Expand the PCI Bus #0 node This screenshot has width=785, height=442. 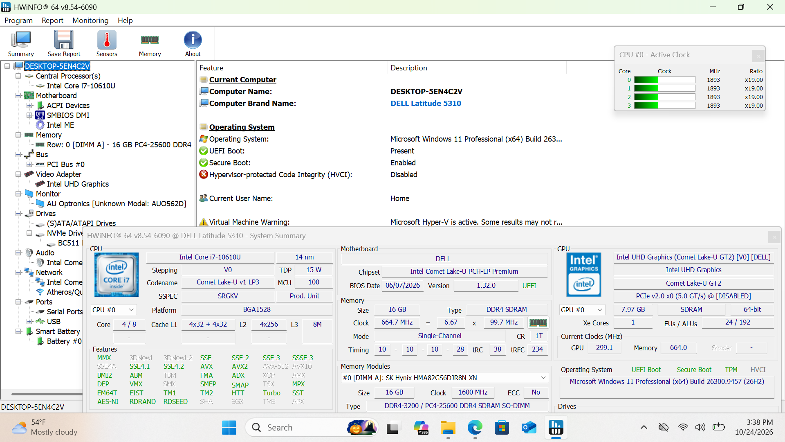coord(29,165)
